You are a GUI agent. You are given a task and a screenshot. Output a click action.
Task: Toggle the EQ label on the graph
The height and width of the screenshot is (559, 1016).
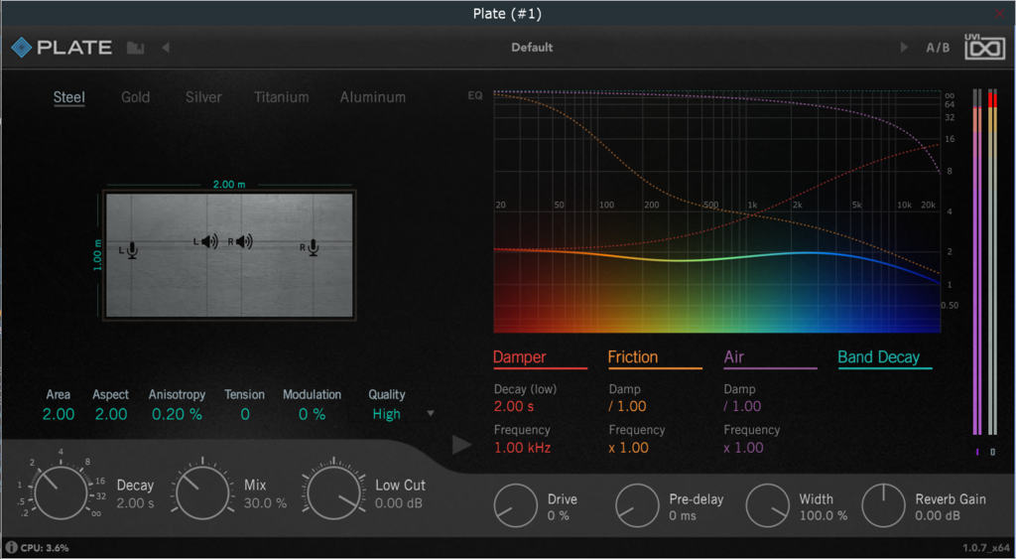coord(475,95)
